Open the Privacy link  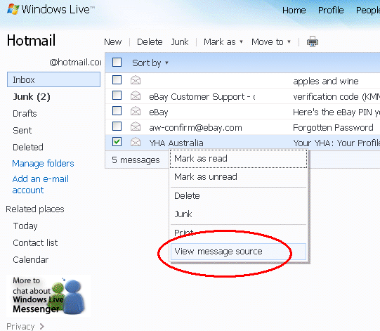[x=20, y=326]
